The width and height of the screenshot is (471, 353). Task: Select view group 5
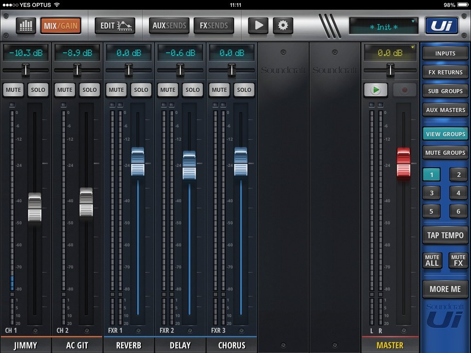pos(431,211)
